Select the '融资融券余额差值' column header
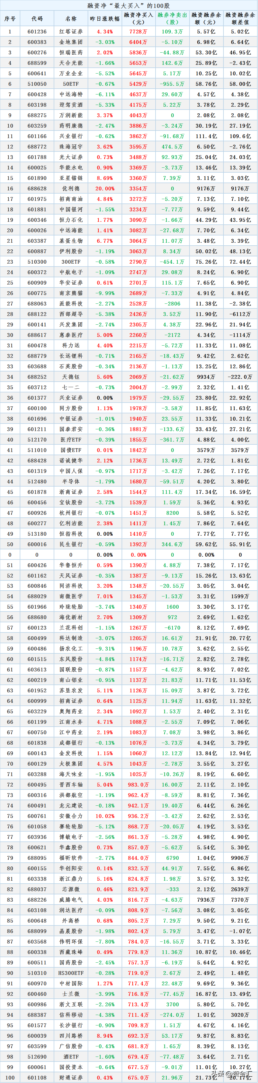The image size is (258, 1083). point(240,19)
